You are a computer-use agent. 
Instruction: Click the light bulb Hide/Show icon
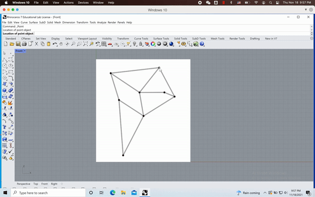pos(134,44)
